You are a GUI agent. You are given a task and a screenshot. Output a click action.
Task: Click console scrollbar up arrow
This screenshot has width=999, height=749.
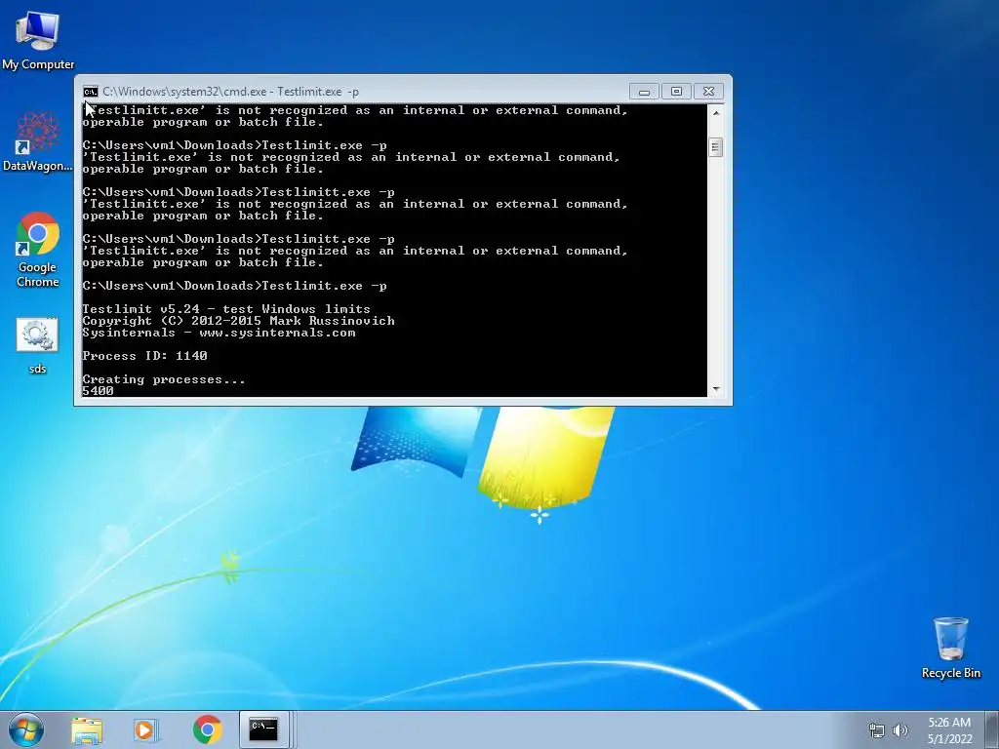click(x=716, y=113)
